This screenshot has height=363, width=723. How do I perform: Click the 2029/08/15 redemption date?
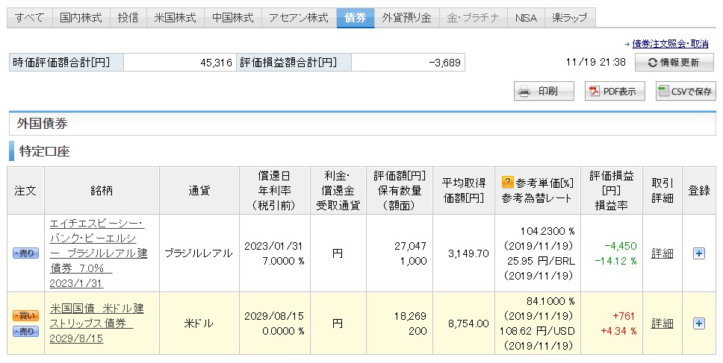(x=274, y=317)
